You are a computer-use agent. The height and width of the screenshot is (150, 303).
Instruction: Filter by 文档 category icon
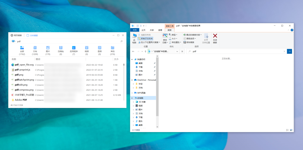pos(35,48)
